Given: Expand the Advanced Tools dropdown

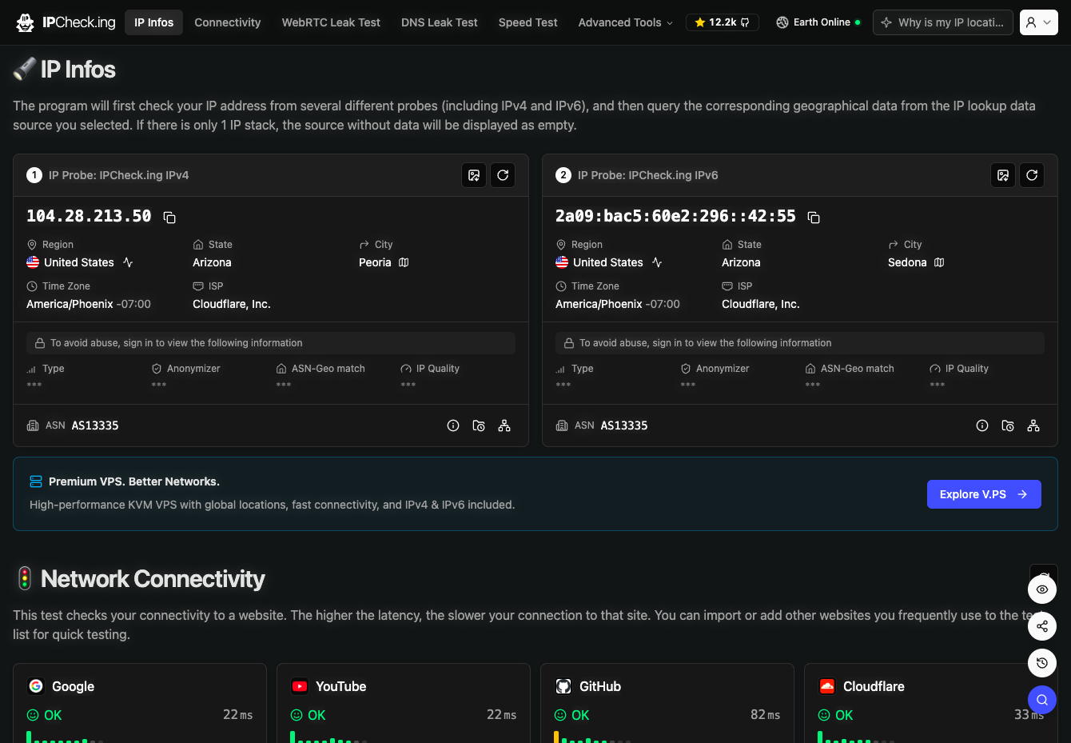Looking at the screenshot, I should 626,22.
